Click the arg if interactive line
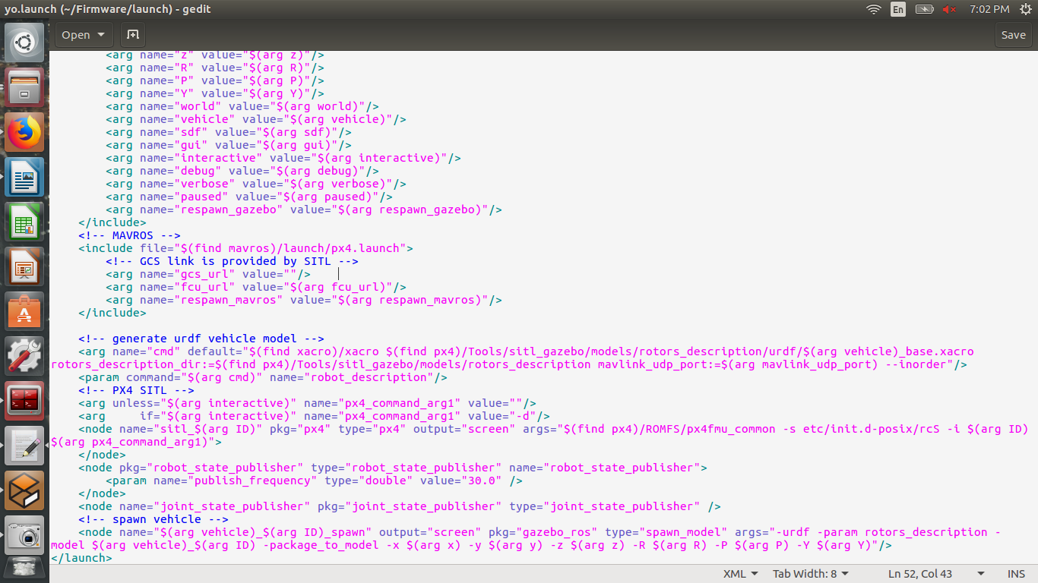This screenshot has height=583, width=1038. pyautogui.click(x=314, y=416)
